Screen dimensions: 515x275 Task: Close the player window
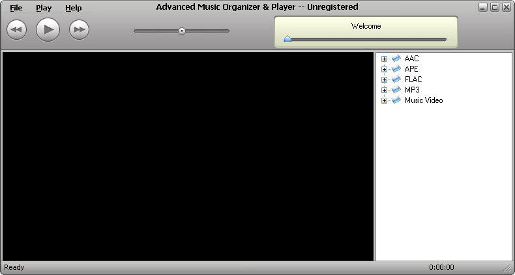pos(507,8)
